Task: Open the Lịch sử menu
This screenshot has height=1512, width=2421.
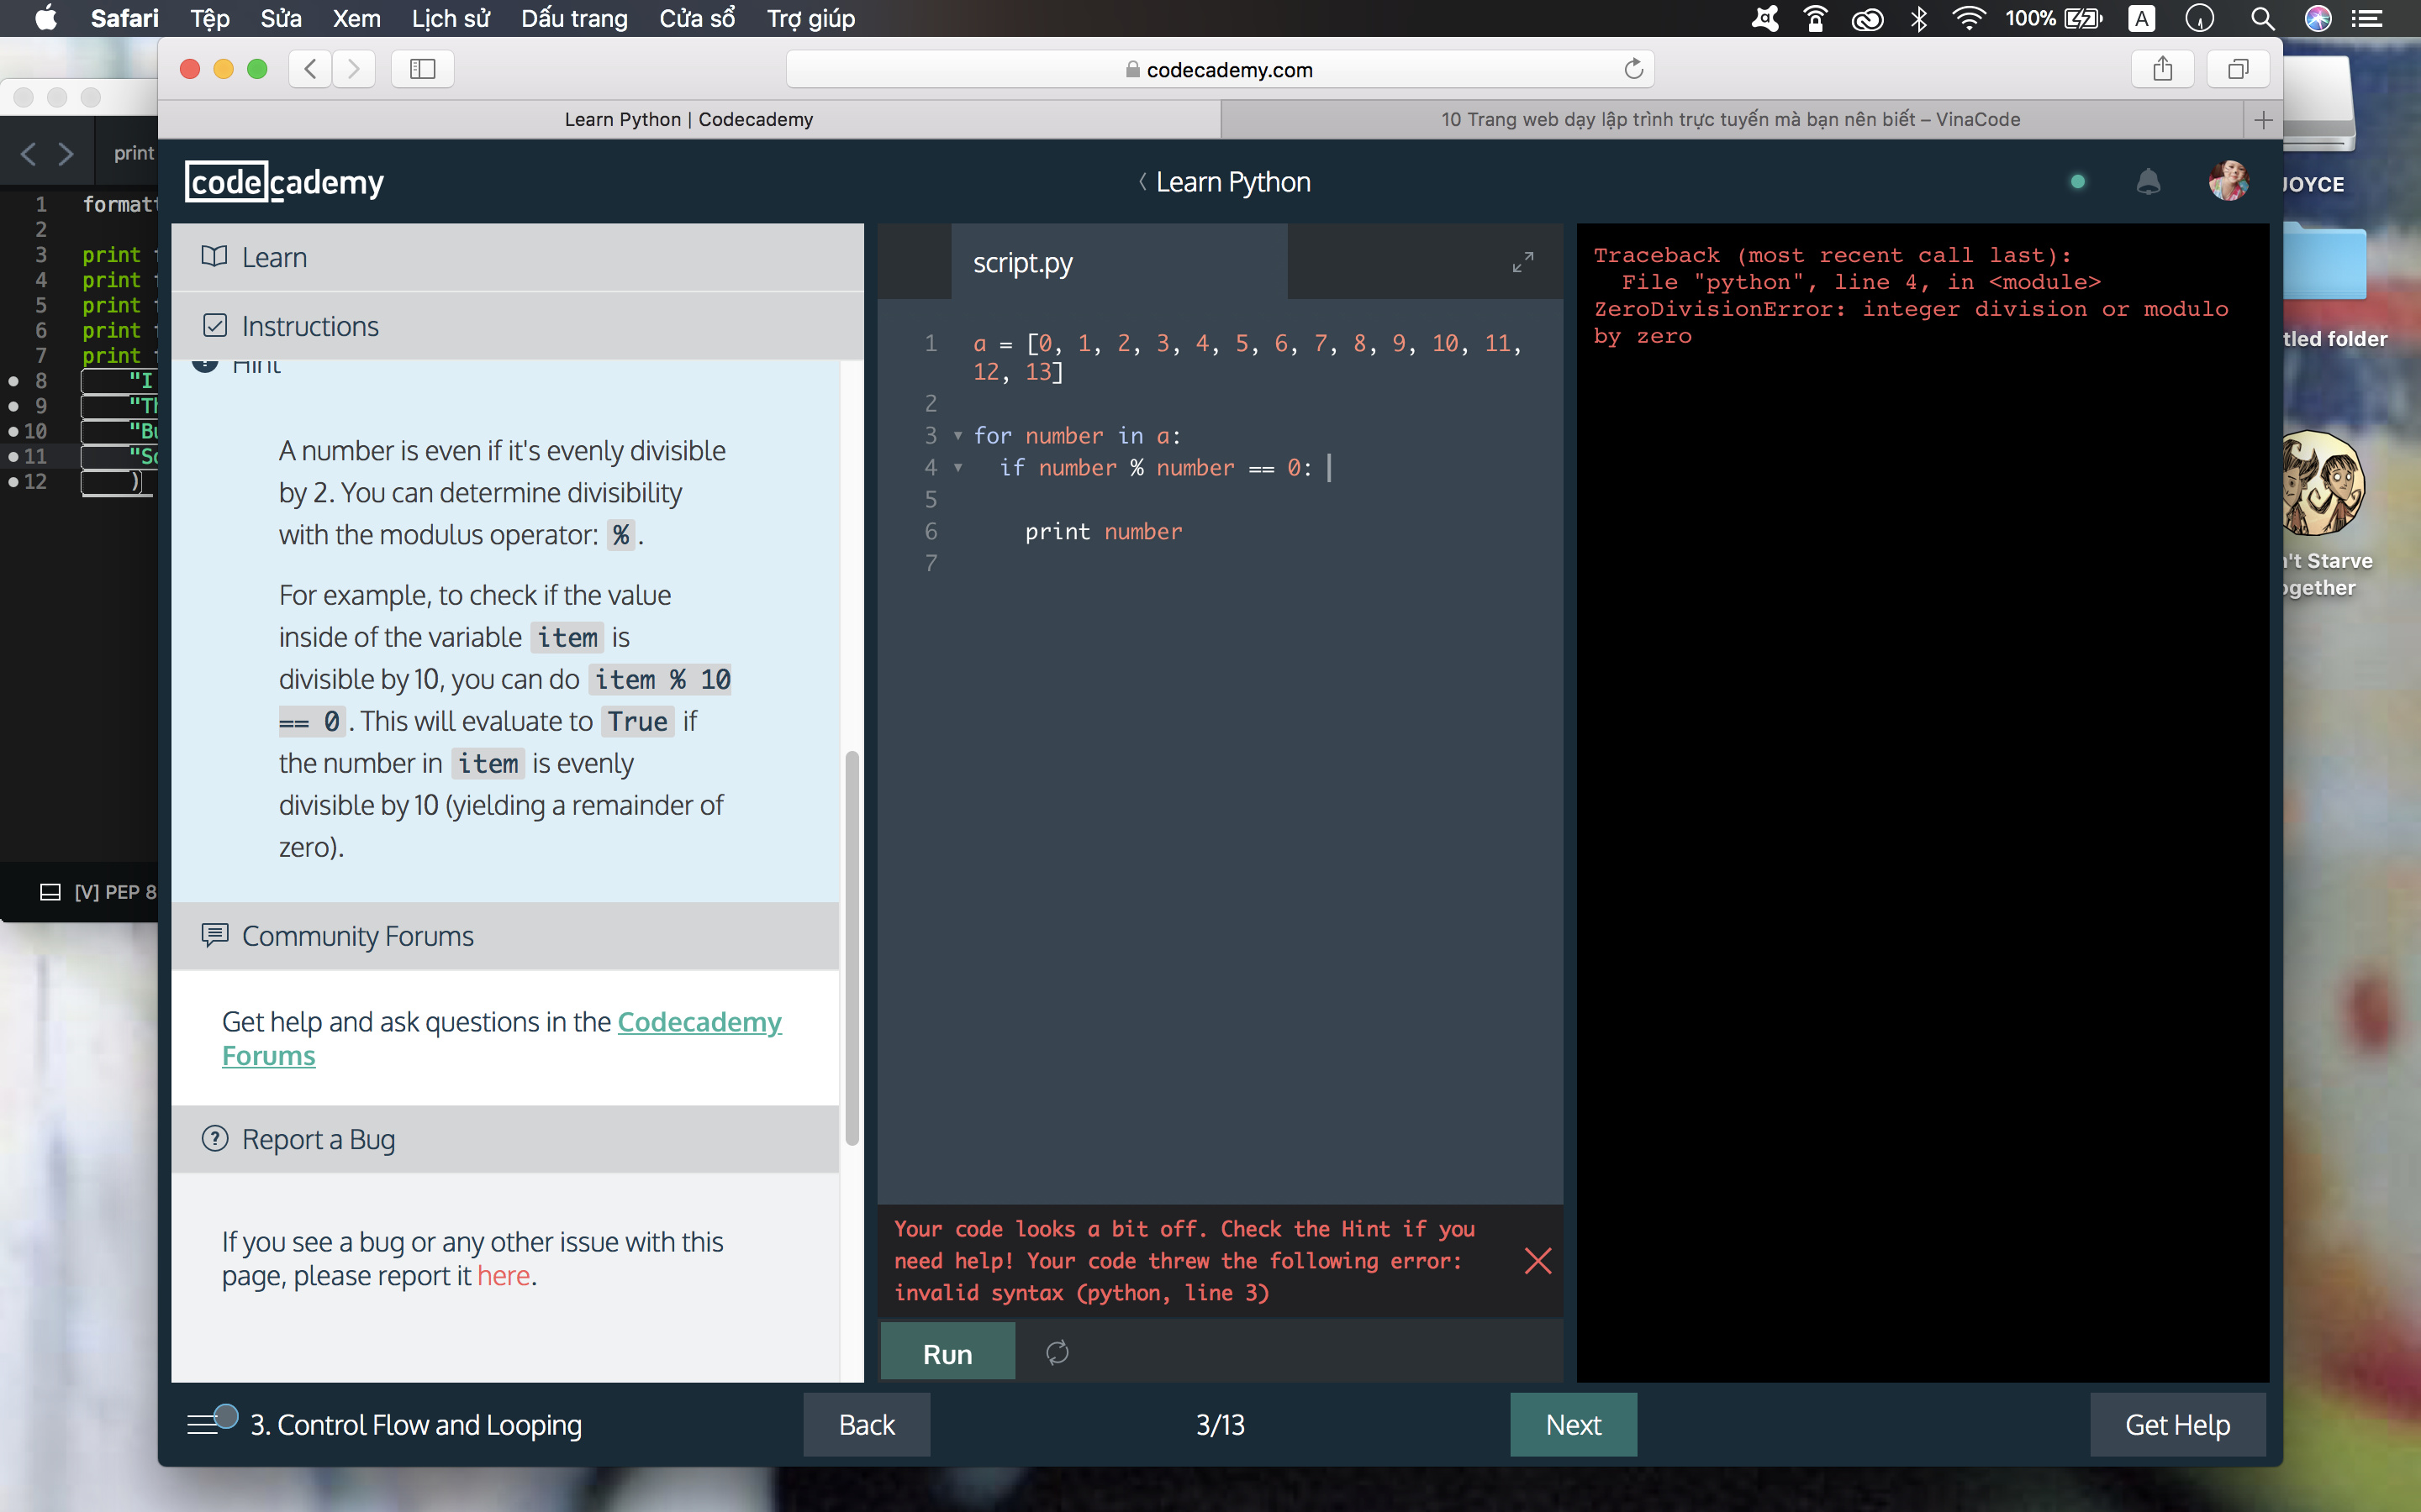Action: [451, 18]
